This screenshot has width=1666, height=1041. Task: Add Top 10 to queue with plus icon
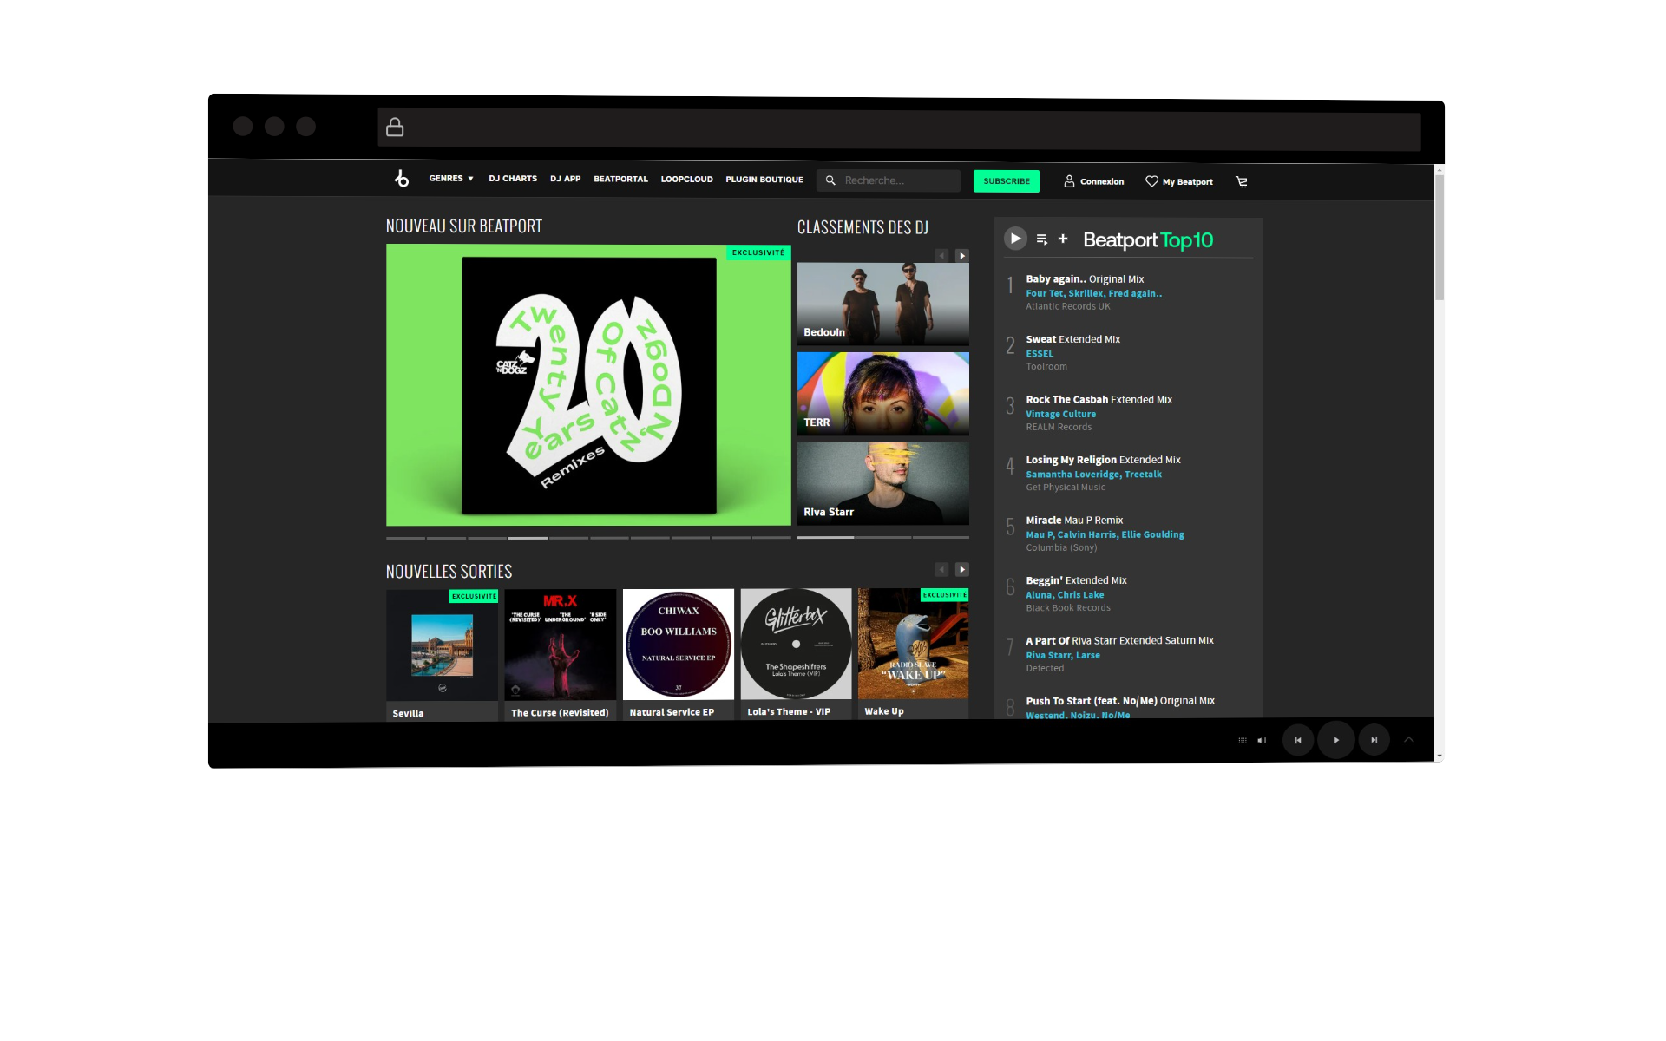[x=1062, y=239]
